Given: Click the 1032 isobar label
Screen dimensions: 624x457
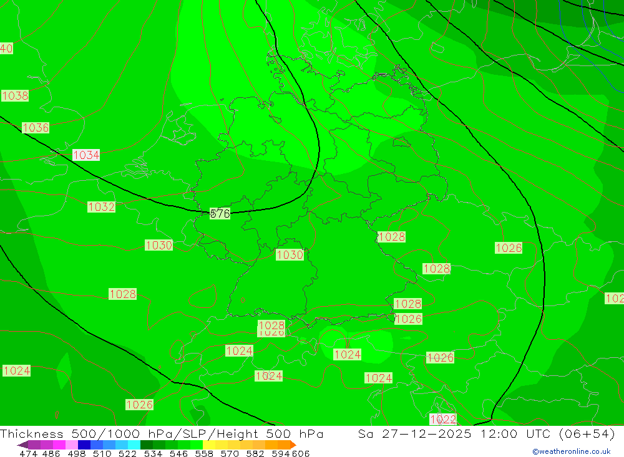Looking at the screenshot, I should coord(101,207).
